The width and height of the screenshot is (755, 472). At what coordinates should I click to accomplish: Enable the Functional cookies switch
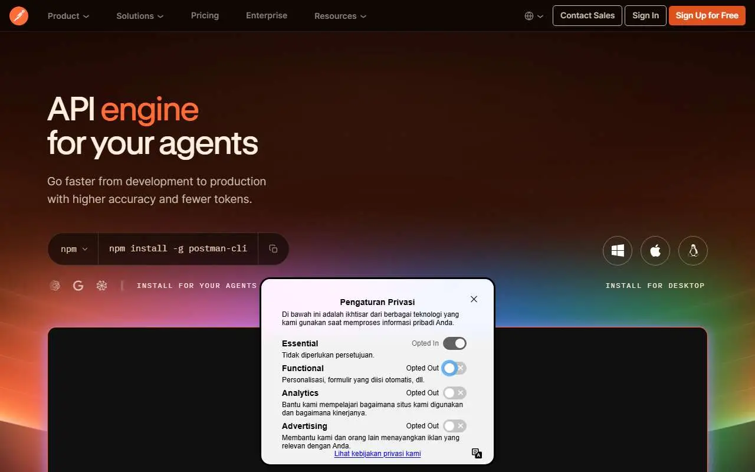[x=455, y=368]
